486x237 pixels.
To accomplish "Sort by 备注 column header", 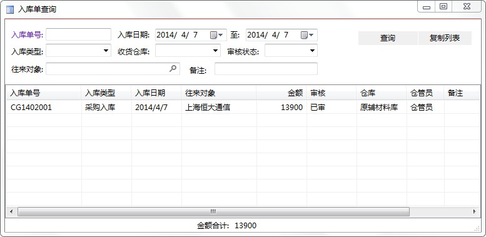I will tap(462, 93).
